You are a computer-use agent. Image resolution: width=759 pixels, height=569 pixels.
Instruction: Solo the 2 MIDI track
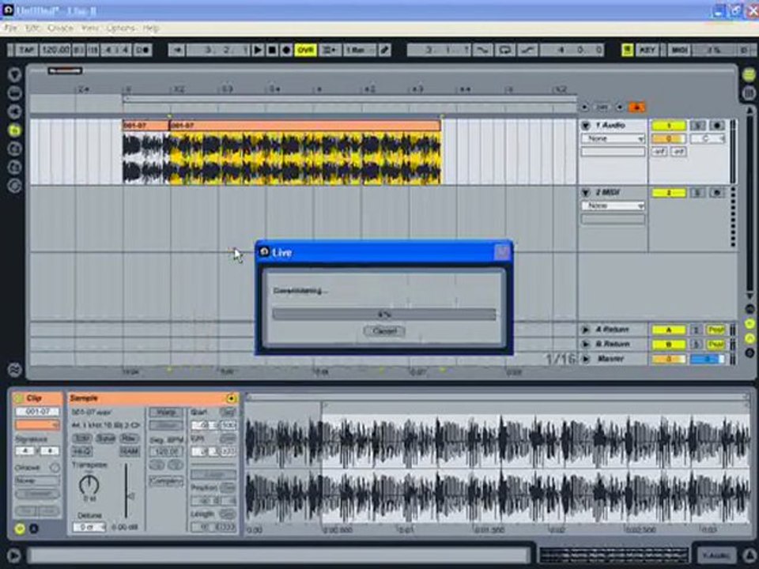click(x=697, y=193)
